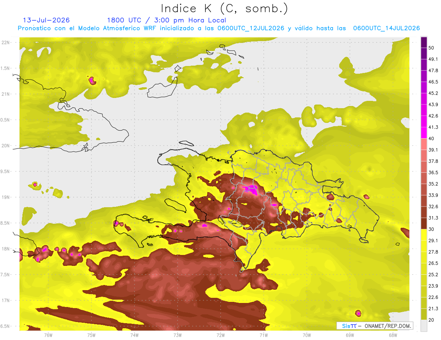Click latitude label '19N'
This screenshot has width=441, height=340.
pos(6,197)
